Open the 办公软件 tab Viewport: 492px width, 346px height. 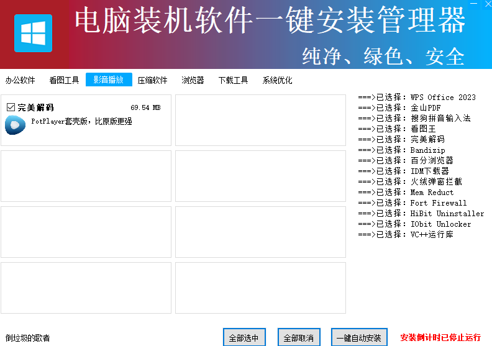pyautogui.click(x=20, y=80)
